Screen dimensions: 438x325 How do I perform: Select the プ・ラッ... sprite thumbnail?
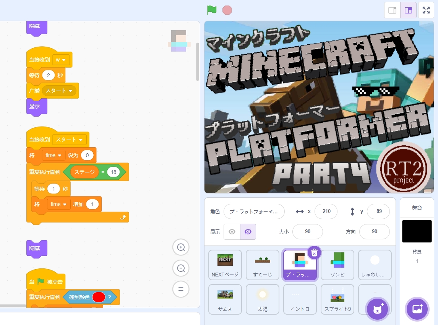[300, 265]
